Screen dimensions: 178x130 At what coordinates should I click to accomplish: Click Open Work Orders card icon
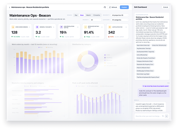coord(13,27)
